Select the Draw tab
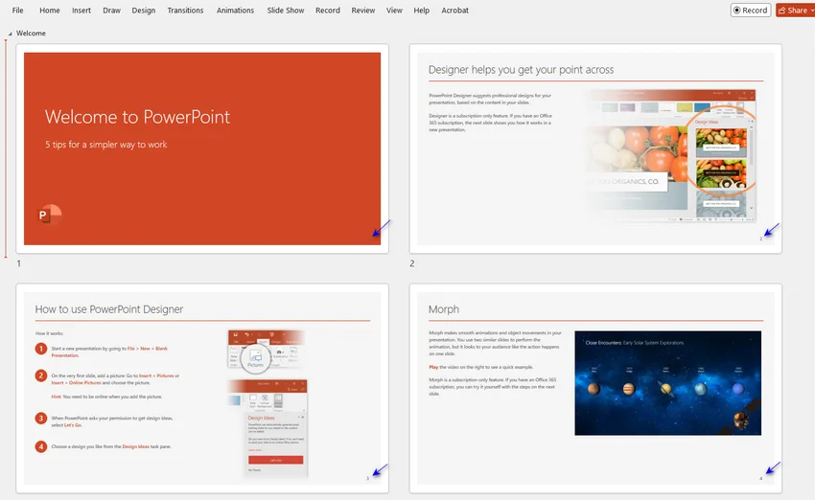Screen dimensions: 815x500 (112, 11)
